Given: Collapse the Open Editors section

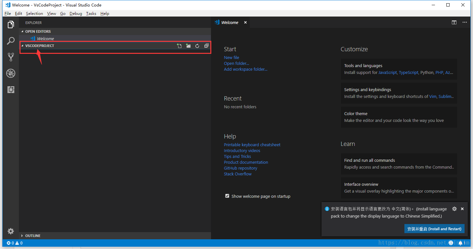Looking at the screenshot, I should (38, 31).
